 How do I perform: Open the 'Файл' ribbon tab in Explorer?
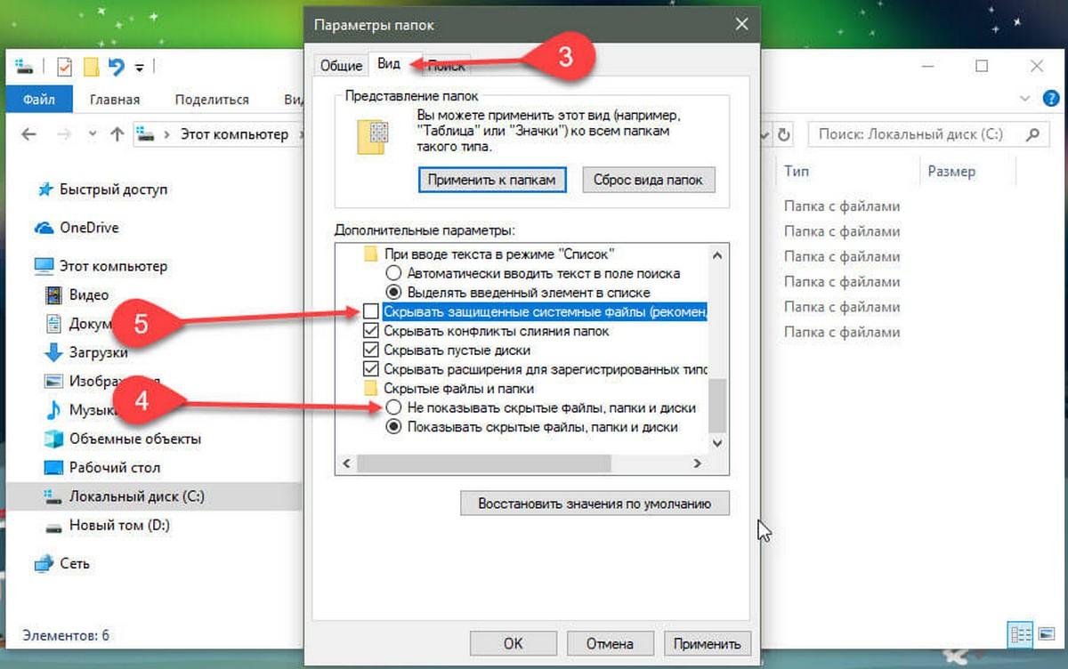pos(40,100)
